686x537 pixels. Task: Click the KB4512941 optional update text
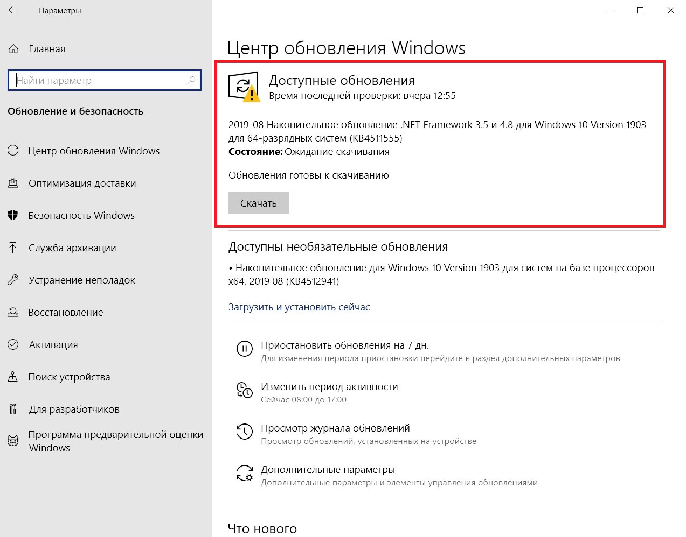441,274
